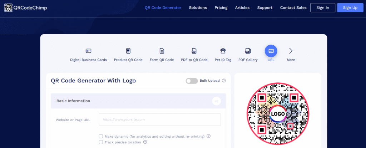Choose the Form QR Code icon
This screenshot has height=148, width=366.
162,51
